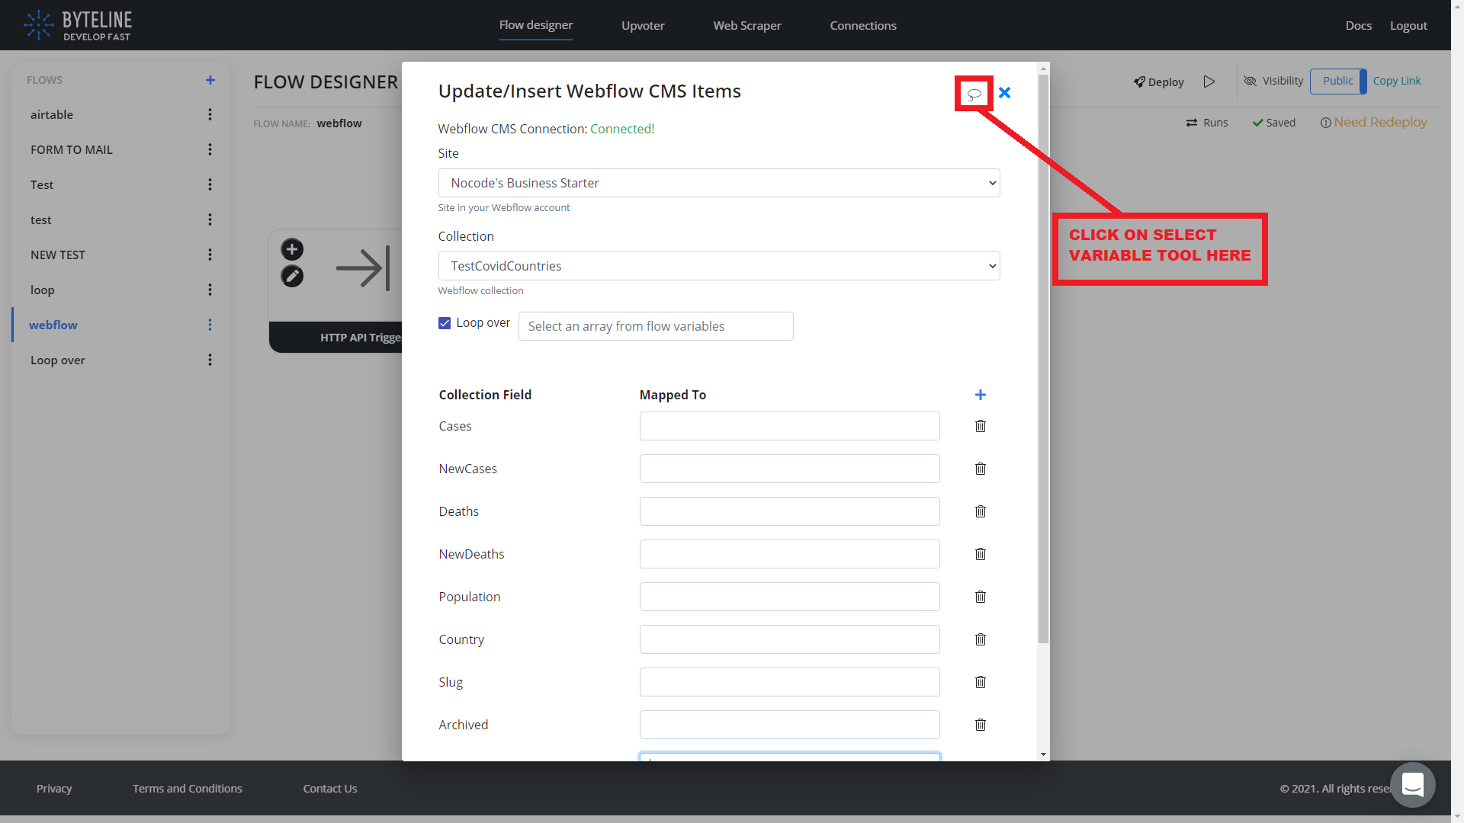Delete the Slug field mapping
This screenshot has width=1464, height=823.
pos(981,682)
